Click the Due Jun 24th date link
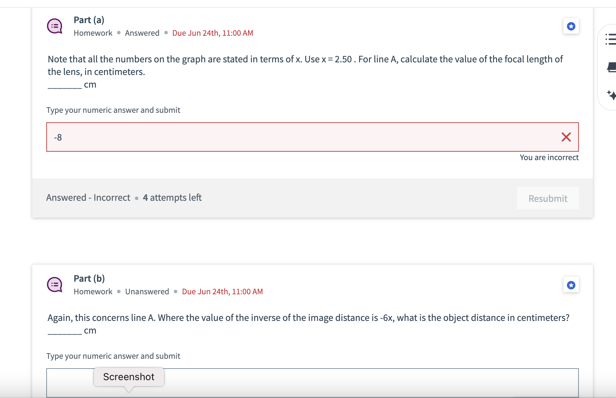This screenshot has width=616, height=398. [x=212, y=33]
